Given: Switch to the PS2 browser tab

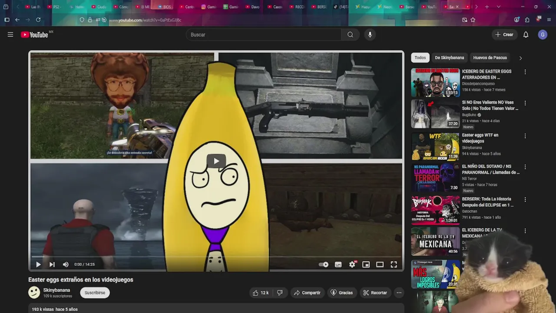Looking at the screenshot, I should 54,7.
